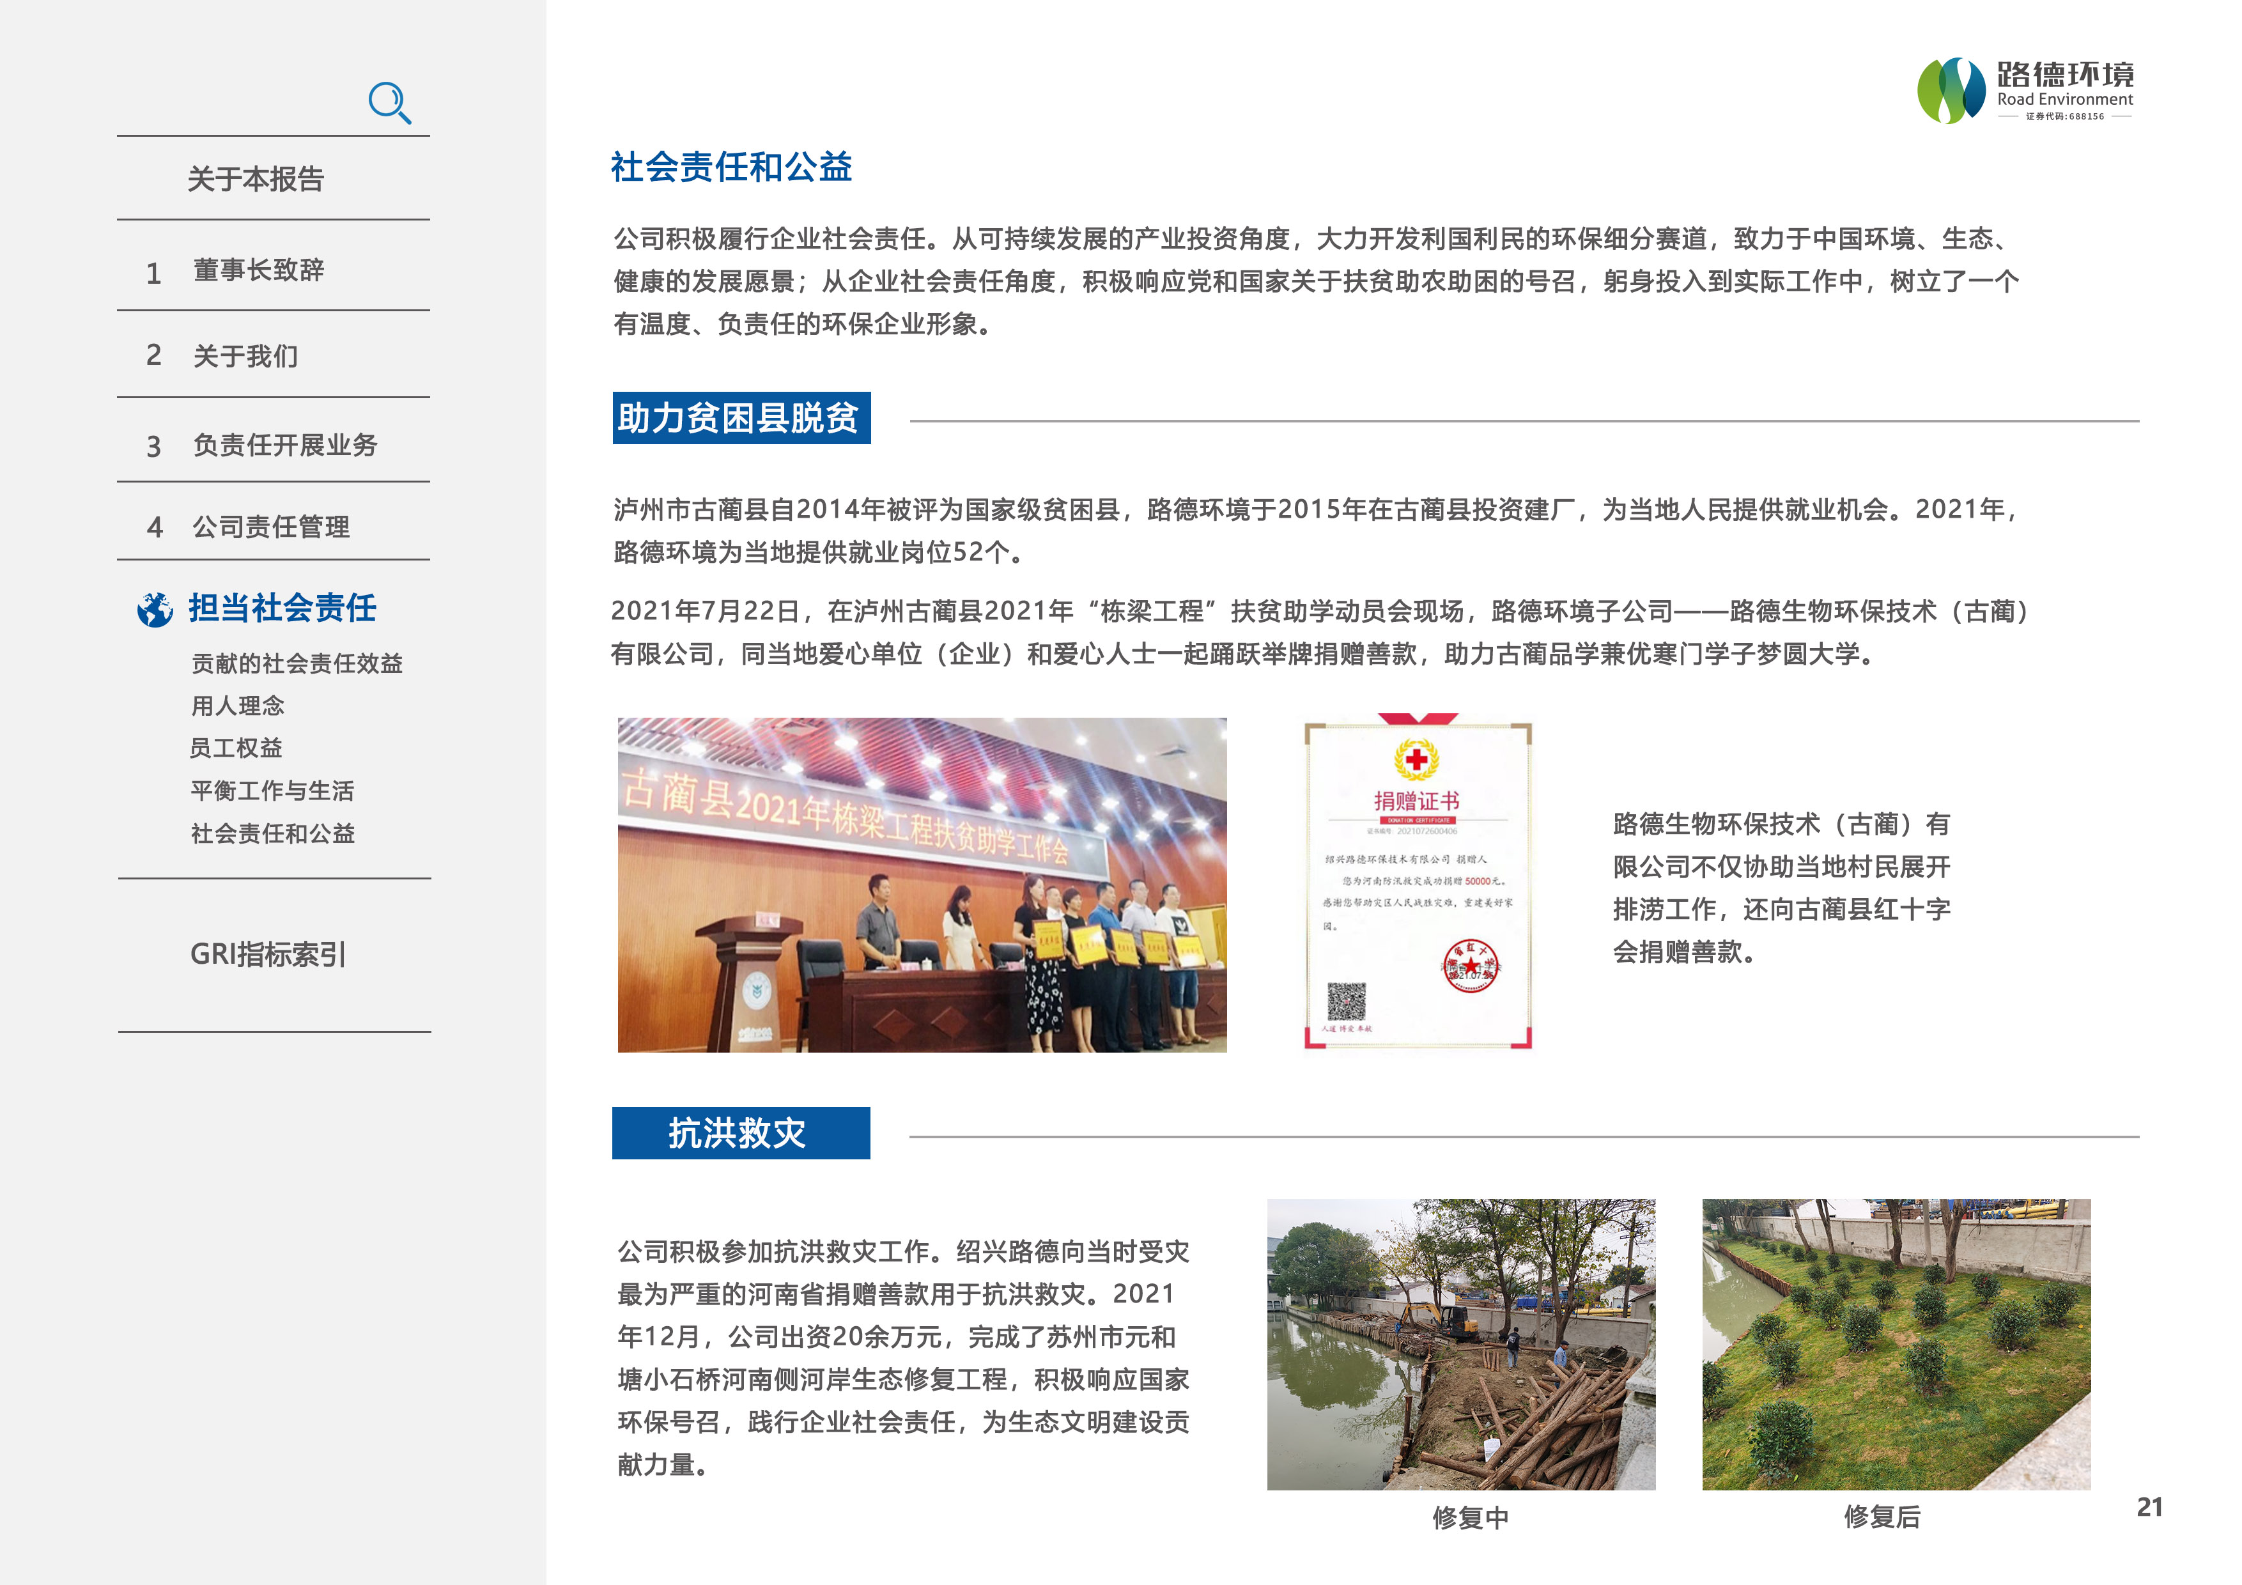Go to 员工权益 subsection
Image resolution: width=2242 pixels, height=1585 pixels.
click(236, 748)
